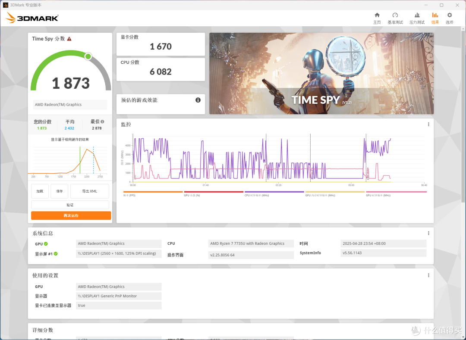This screenshot has width=466, height=340.
Task: Open the 选项 options tab
Action: [449, 19]
